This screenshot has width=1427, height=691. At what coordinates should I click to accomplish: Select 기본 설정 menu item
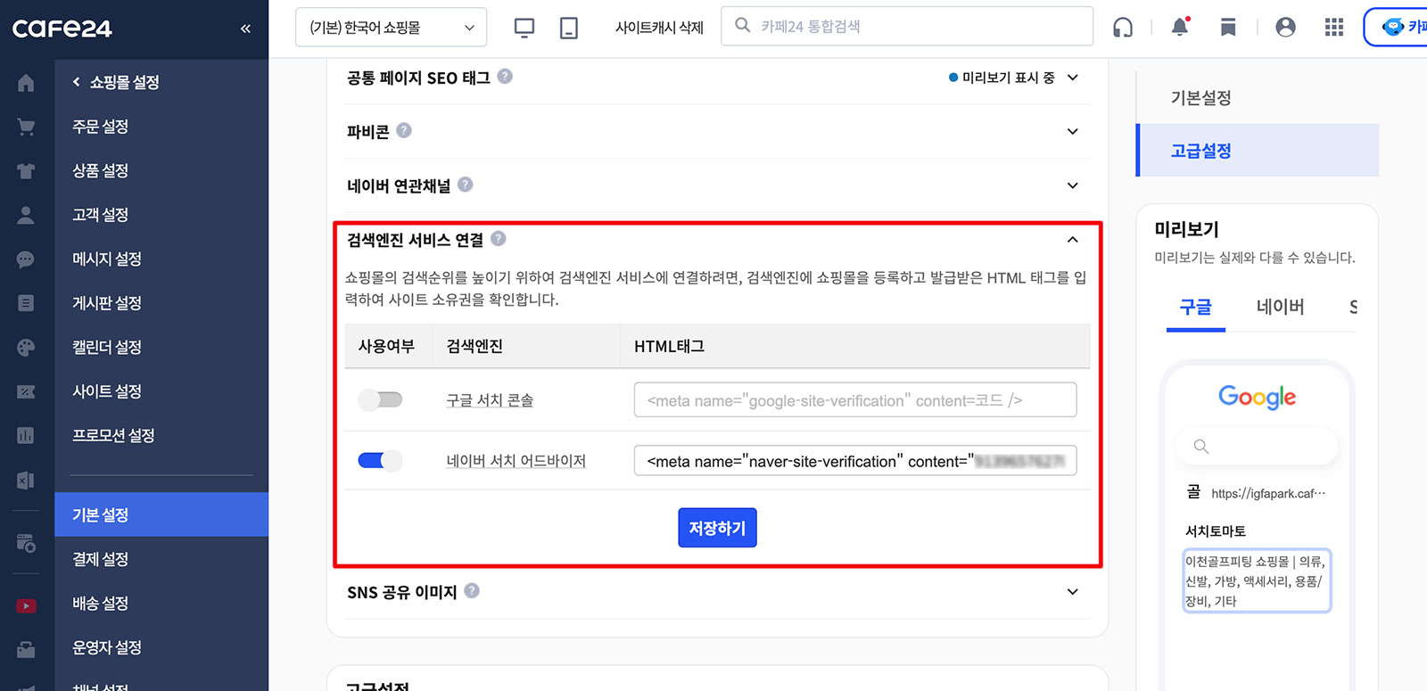[161, 514]
